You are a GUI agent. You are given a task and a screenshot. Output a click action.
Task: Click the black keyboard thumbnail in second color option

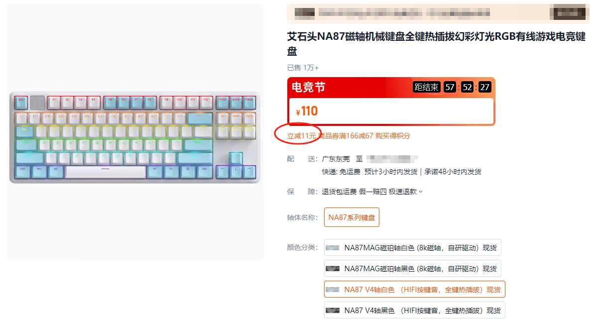pyautogui.click(x=333, y=269)
